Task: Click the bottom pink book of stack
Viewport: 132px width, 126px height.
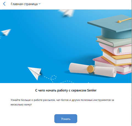Action: click(x=113, y=66)
